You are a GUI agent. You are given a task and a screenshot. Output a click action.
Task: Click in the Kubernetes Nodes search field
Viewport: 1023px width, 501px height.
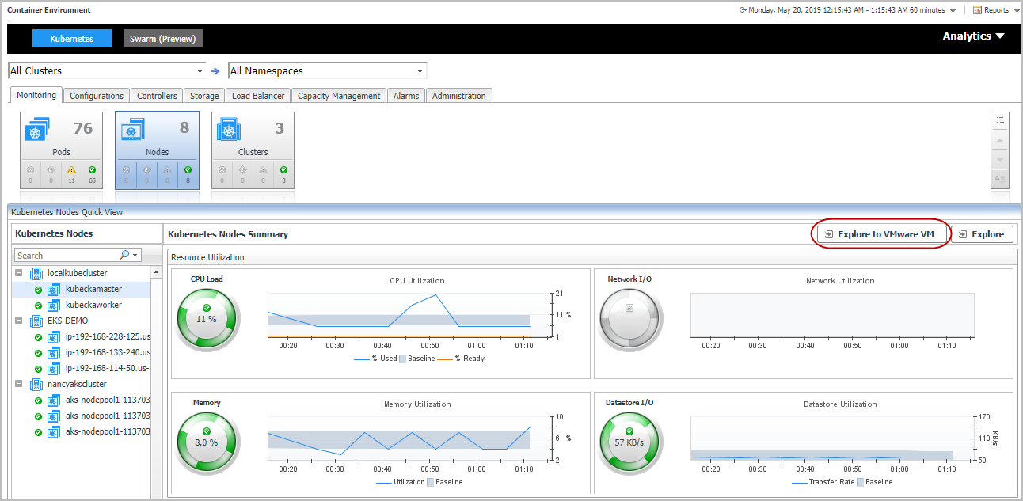coord(67,256)
